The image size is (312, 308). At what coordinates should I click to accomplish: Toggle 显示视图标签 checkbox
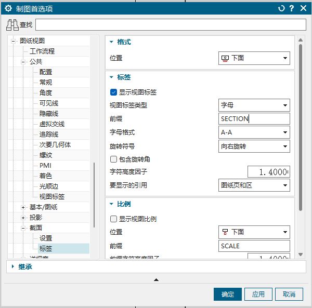pyautogui.click(x=113, y=92)
